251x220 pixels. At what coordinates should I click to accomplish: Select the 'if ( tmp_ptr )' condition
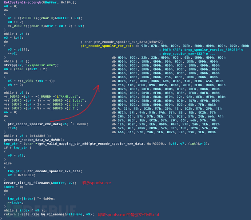coord(17,148)
